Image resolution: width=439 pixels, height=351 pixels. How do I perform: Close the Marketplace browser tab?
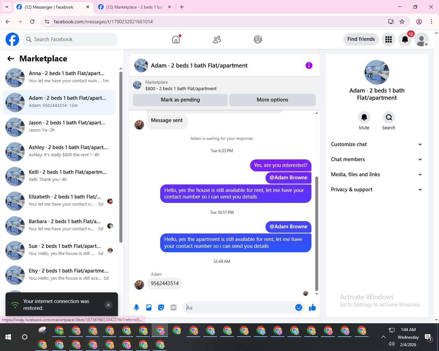pos(169,7)
